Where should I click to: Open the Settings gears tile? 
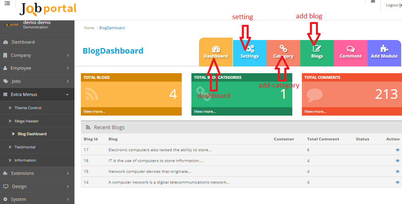pos(249,52)
